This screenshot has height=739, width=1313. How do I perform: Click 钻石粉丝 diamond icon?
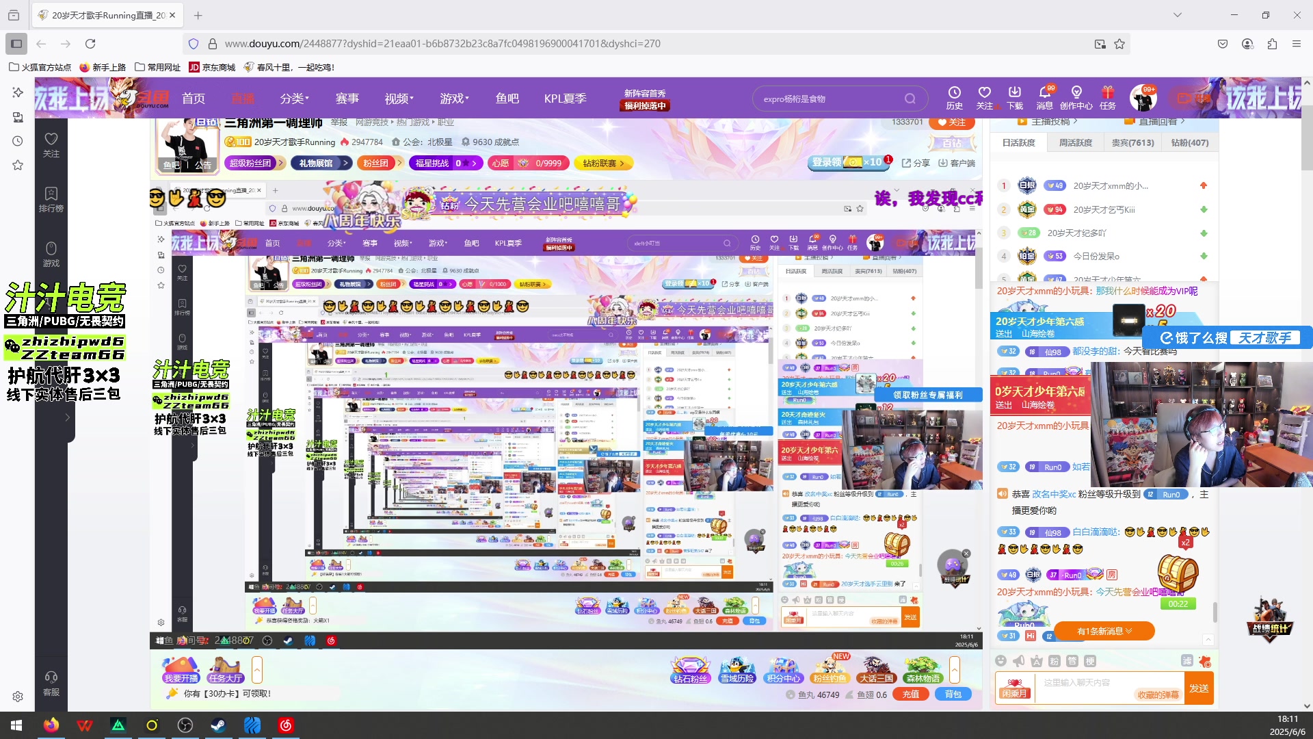coord(690,669)
